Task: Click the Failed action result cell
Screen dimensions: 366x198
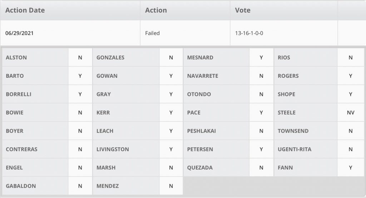Action: click(152, 33)
